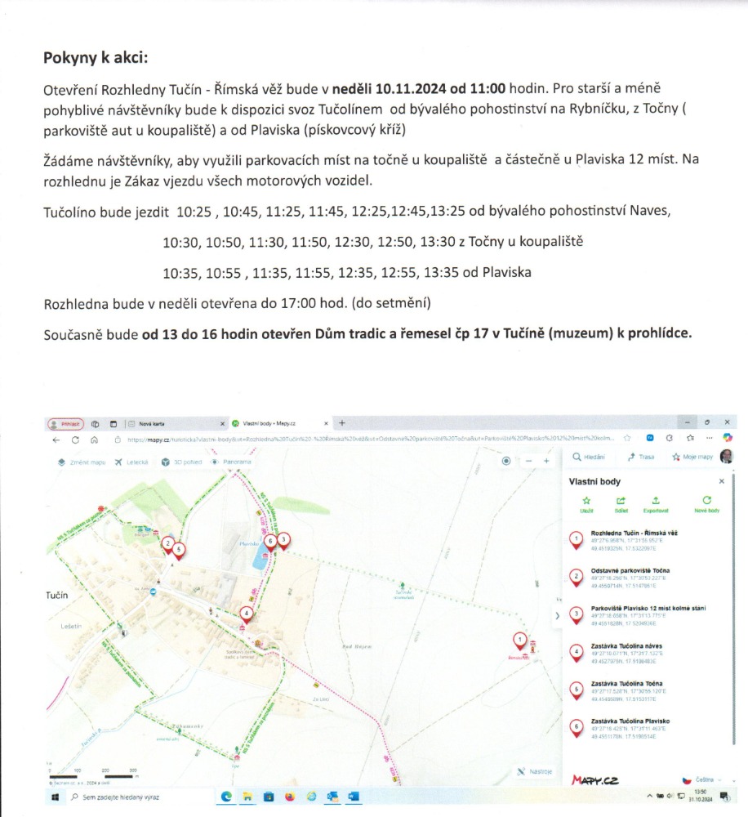Toggle 3D pohled view
748x817 pixels.
(x=182, y=462)
